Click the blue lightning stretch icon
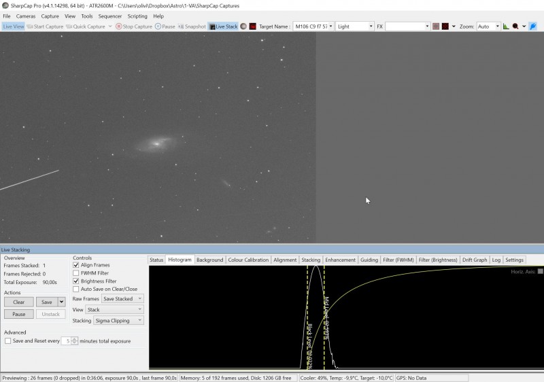Image resolution: width=544 pixels, height=382 pixels. [533, 27]
